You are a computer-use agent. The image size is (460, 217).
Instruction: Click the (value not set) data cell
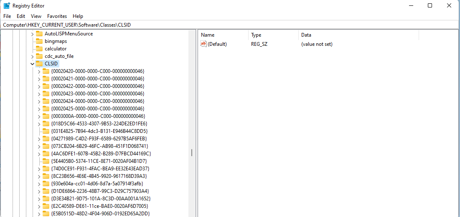(317, 44)
